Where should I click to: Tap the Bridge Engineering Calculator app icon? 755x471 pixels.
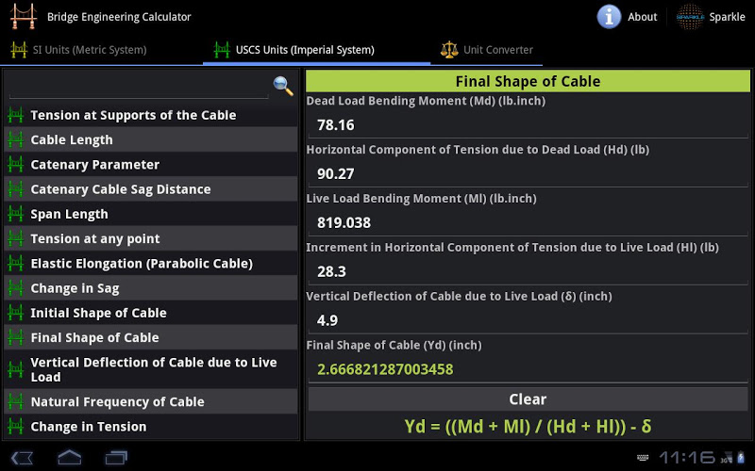22,17
